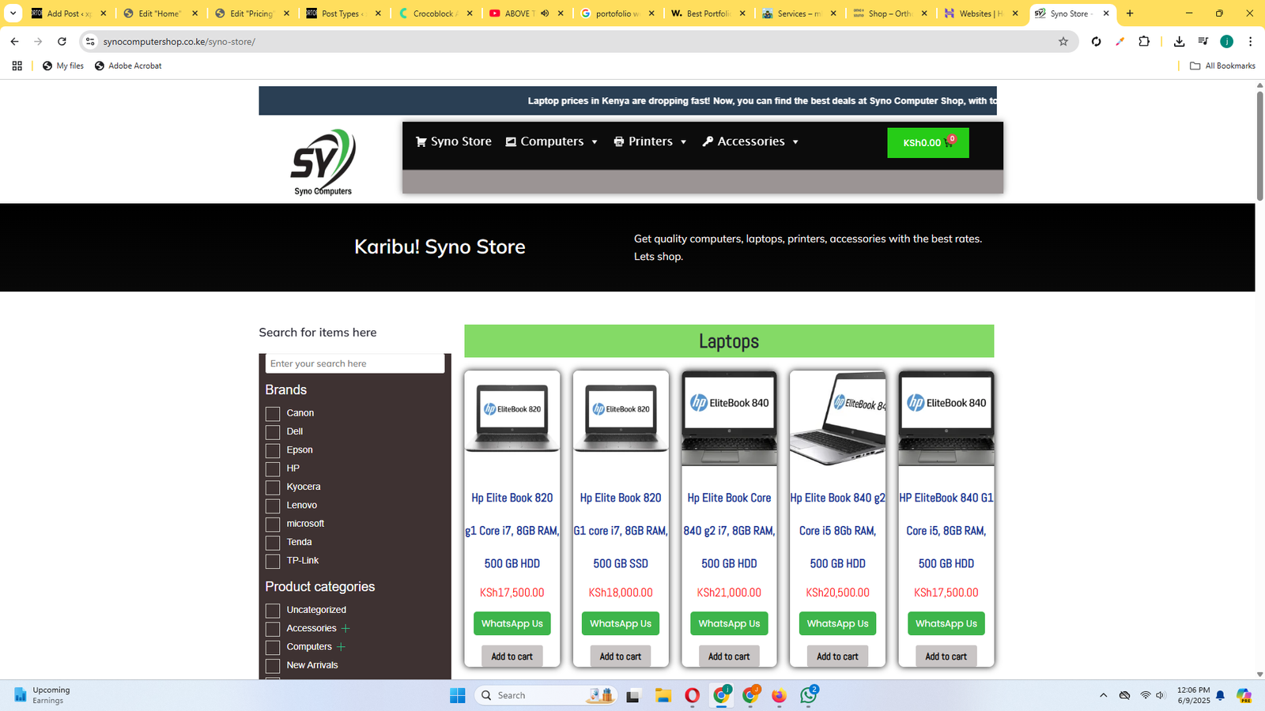The height and width of the screenshot is (711, 1265).
Task: Open the apps grid in bookmarks bar
Action: 17,66
